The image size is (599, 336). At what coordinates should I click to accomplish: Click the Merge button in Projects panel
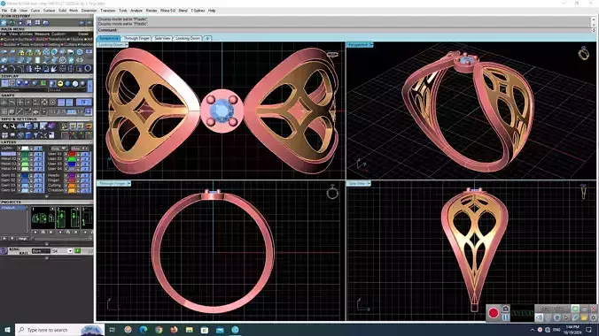(22, 239)
